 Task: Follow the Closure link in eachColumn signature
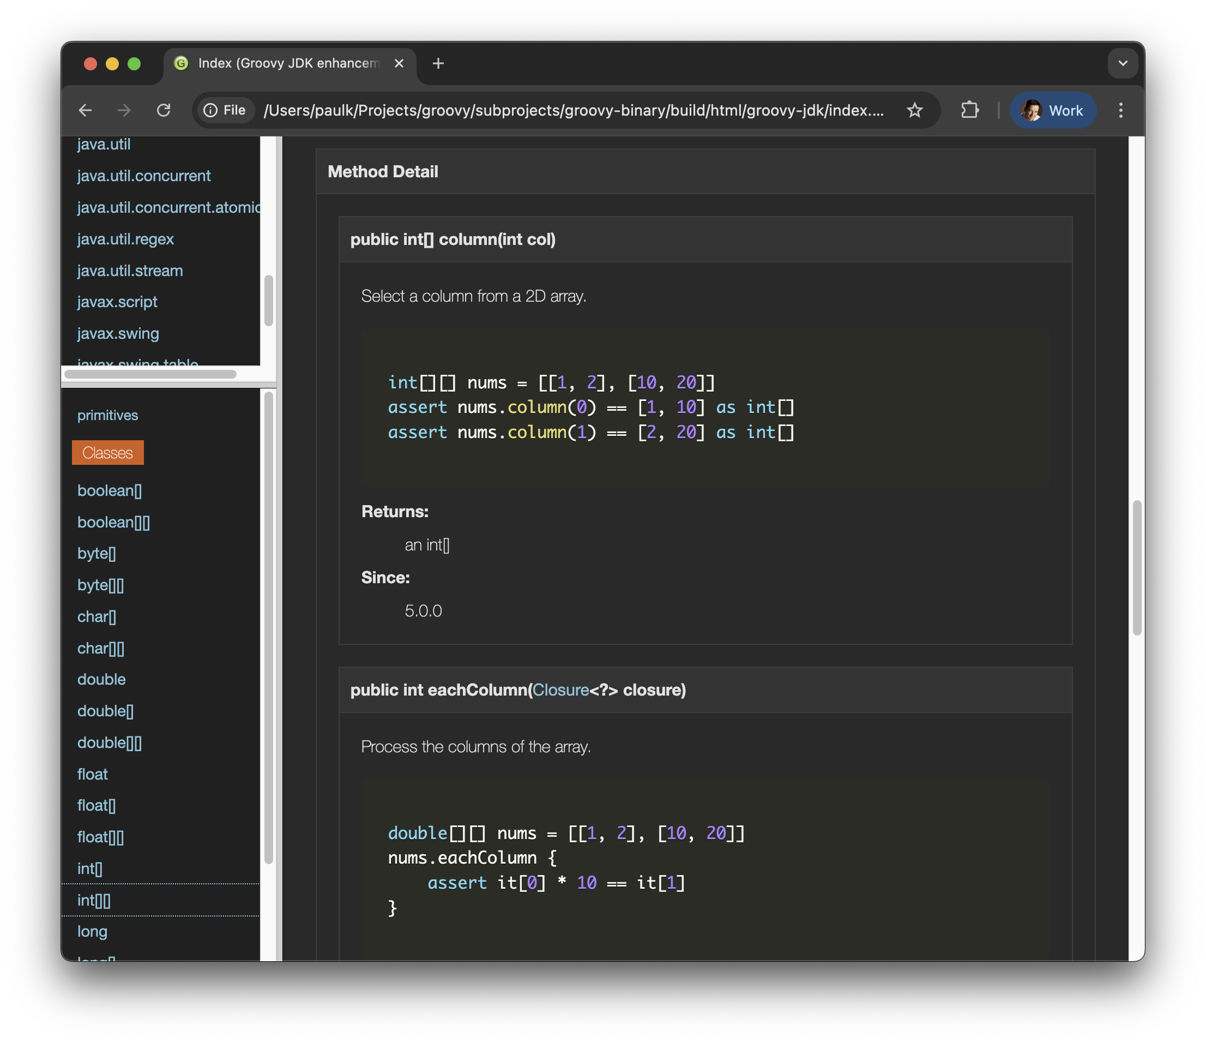pyautogui.click(x=560, y=690)
